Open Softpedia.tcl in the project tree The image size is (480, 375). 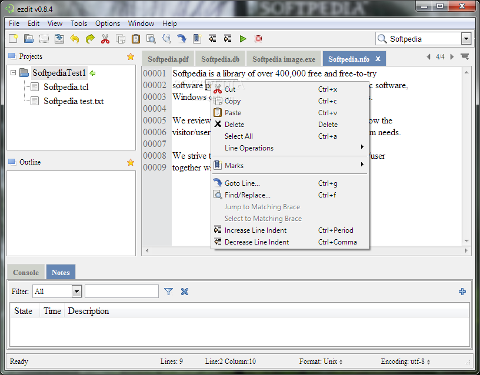pyautogui.click(x=66, y=87)
